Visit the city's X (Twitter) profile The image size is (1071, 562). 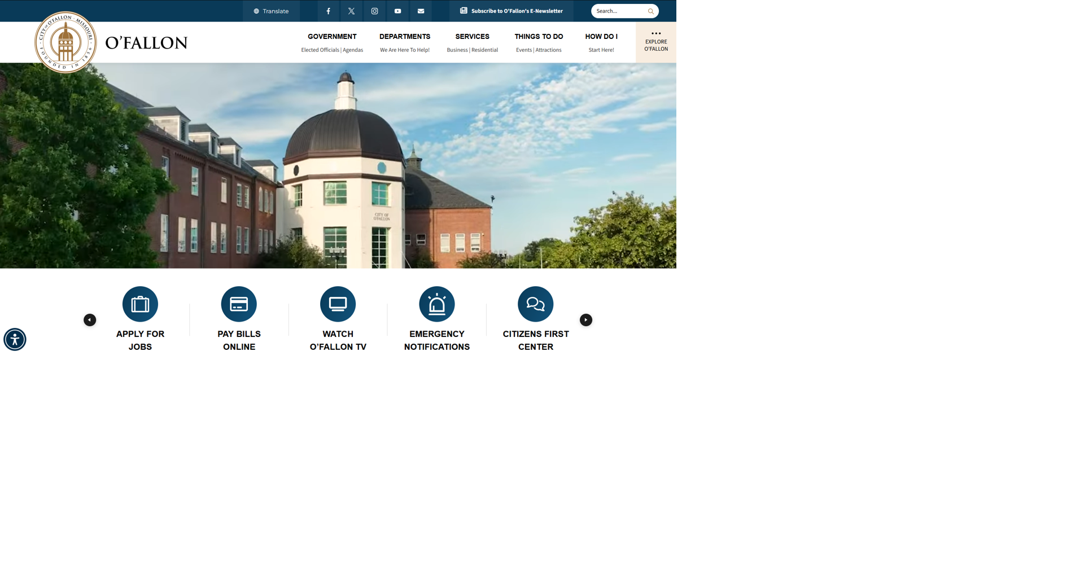point(351,11)
